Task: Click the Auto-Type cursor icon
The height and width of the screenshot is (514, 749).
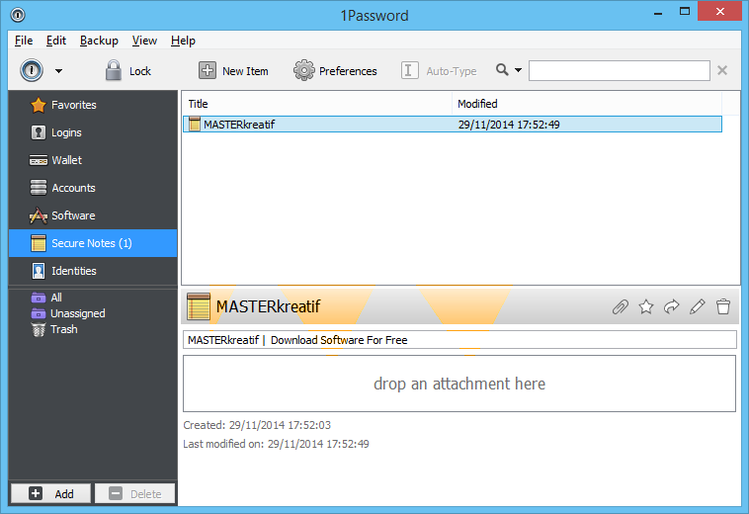Action: [x=409, y=70]
